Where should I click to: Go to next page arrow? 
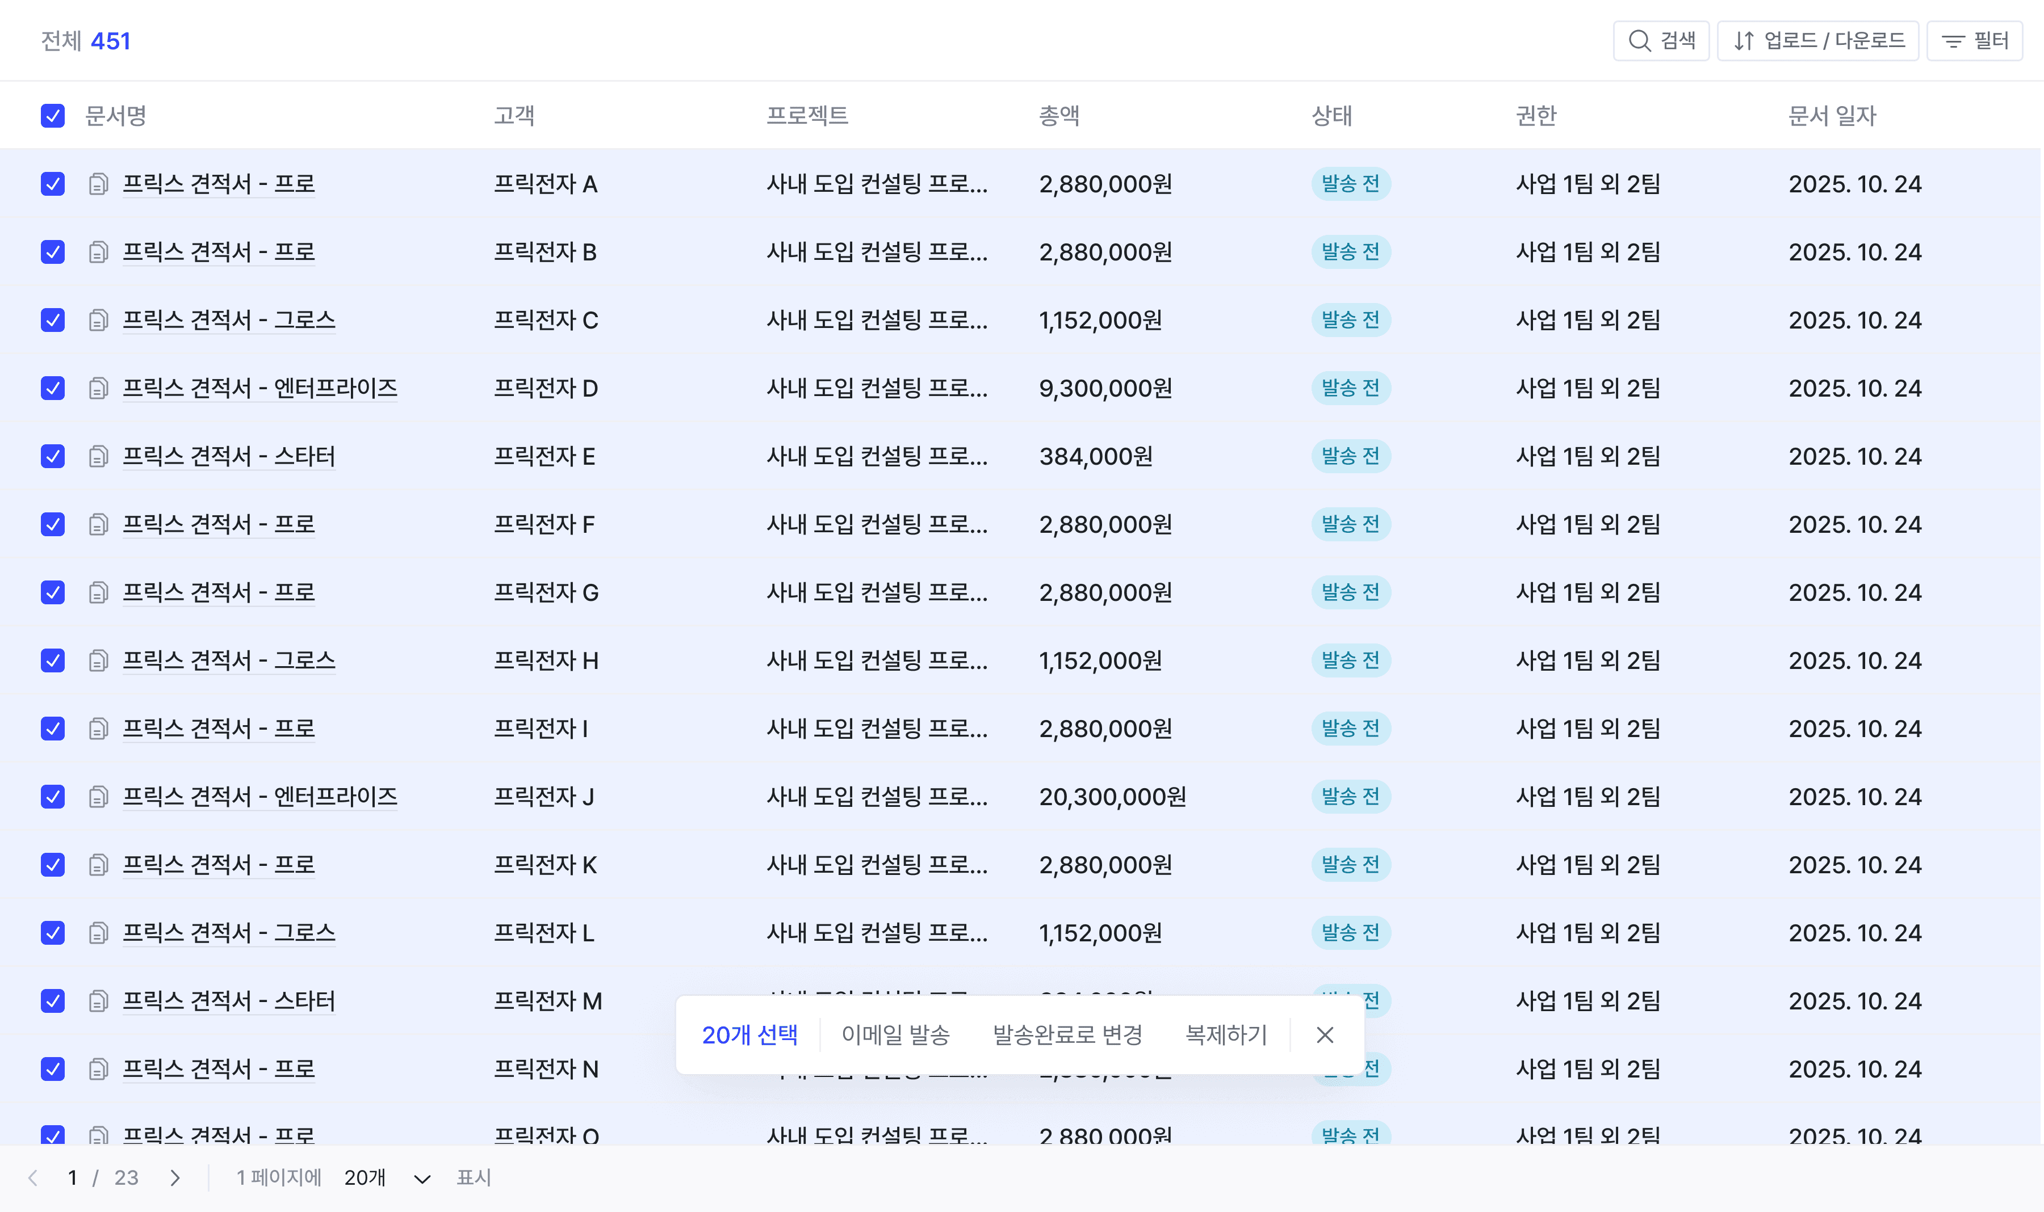pyautogui.click(x=175, y=1178)
